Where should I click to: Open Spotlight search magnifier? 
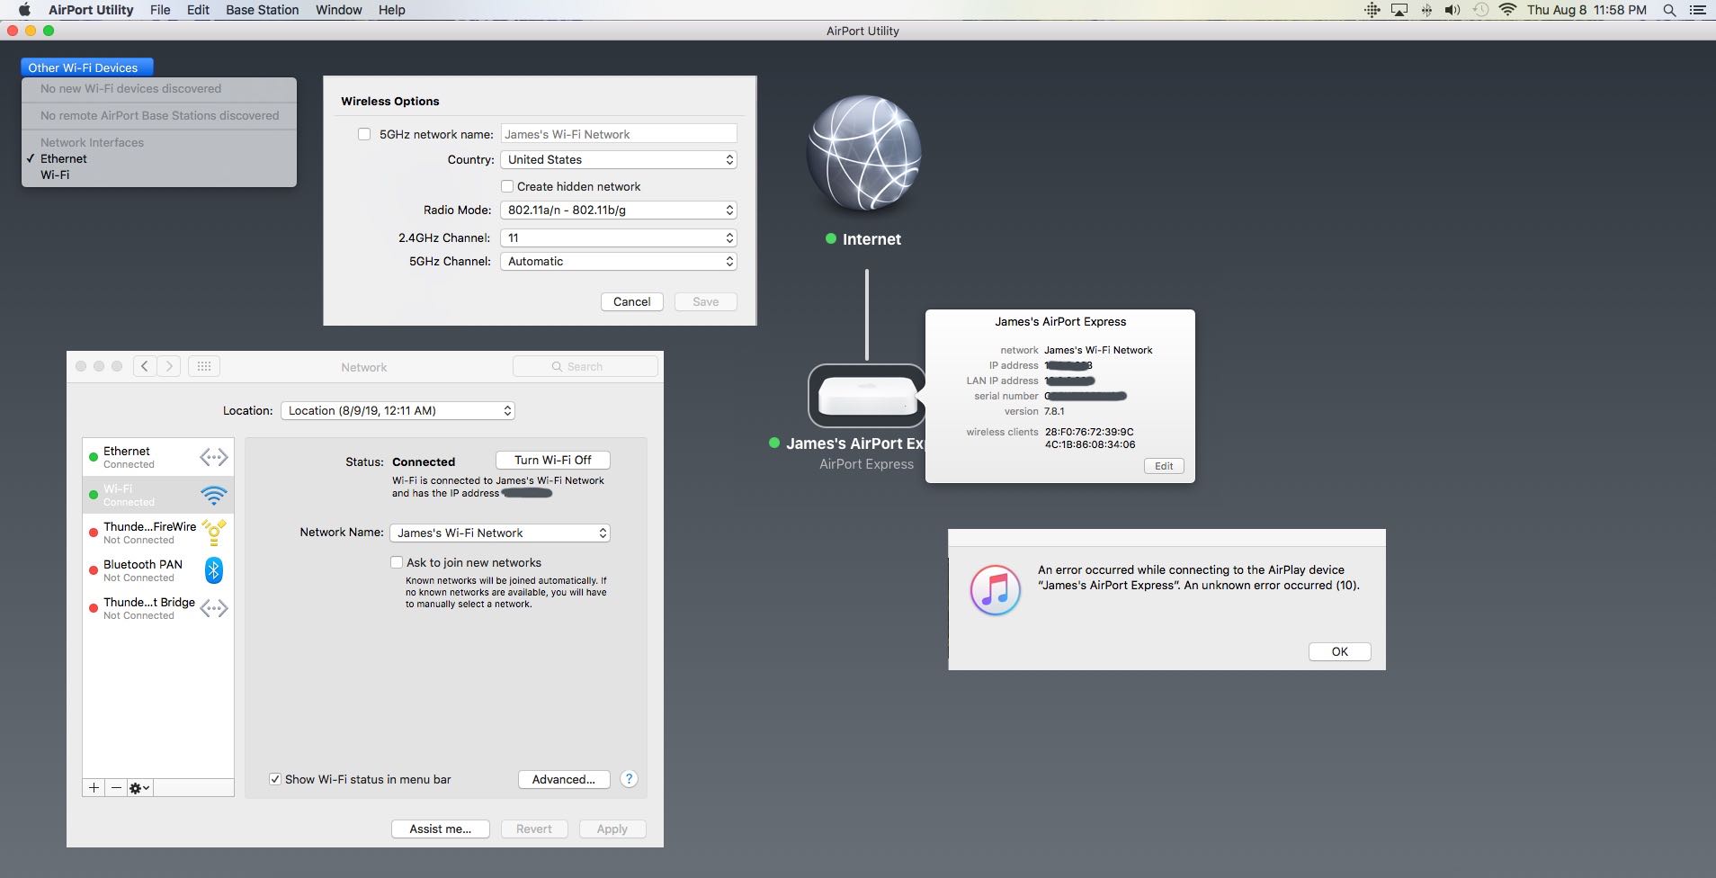1669,10
